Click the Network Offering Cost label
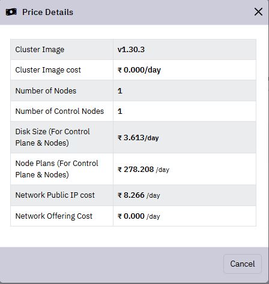 pos(54,216)
